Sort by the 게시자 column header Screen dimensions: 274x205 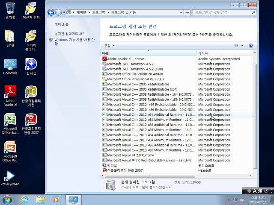pyautogui.click(x=225, y=53)
